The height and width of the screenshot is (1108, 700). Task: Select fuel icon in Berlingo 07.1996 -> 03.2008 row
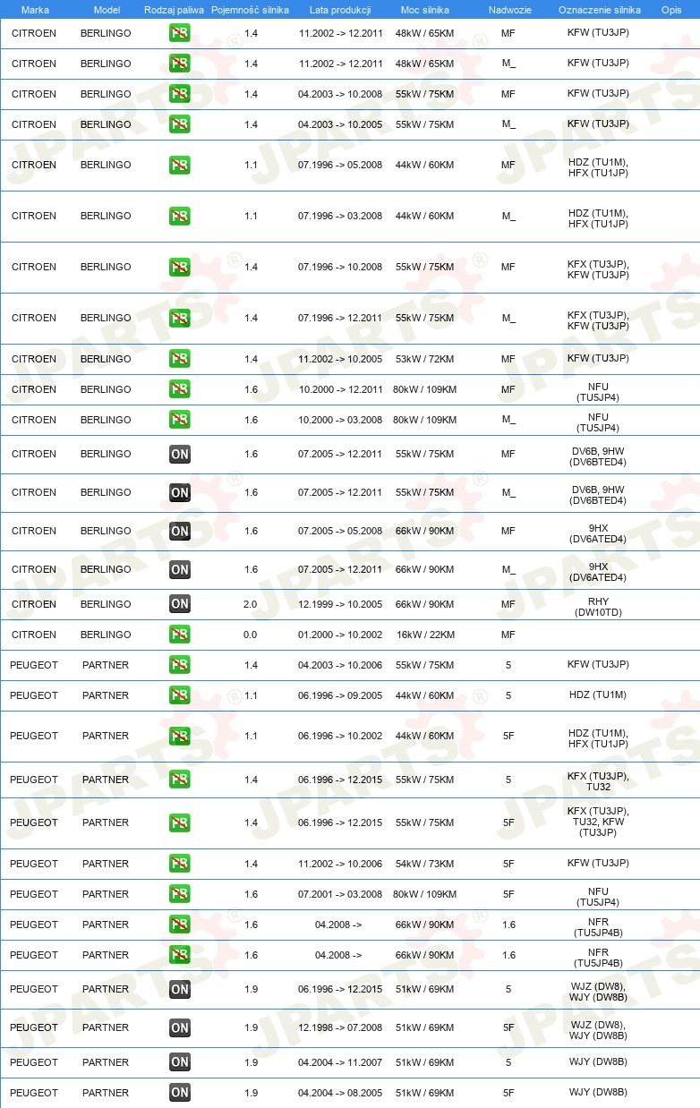[180, 216]
